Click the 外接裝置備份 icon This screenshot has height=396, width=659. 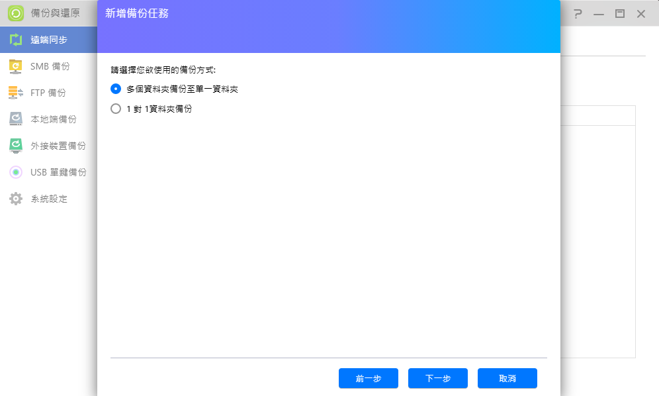(x=16, y=146)
